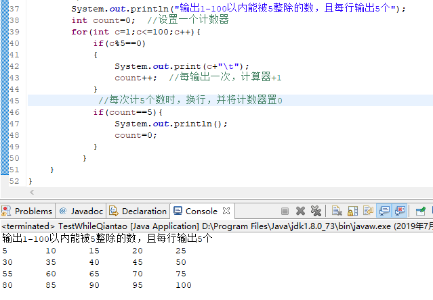Screen dimensions: 433x300
Task: Click console output value 50
Action: tap(181, 262)
